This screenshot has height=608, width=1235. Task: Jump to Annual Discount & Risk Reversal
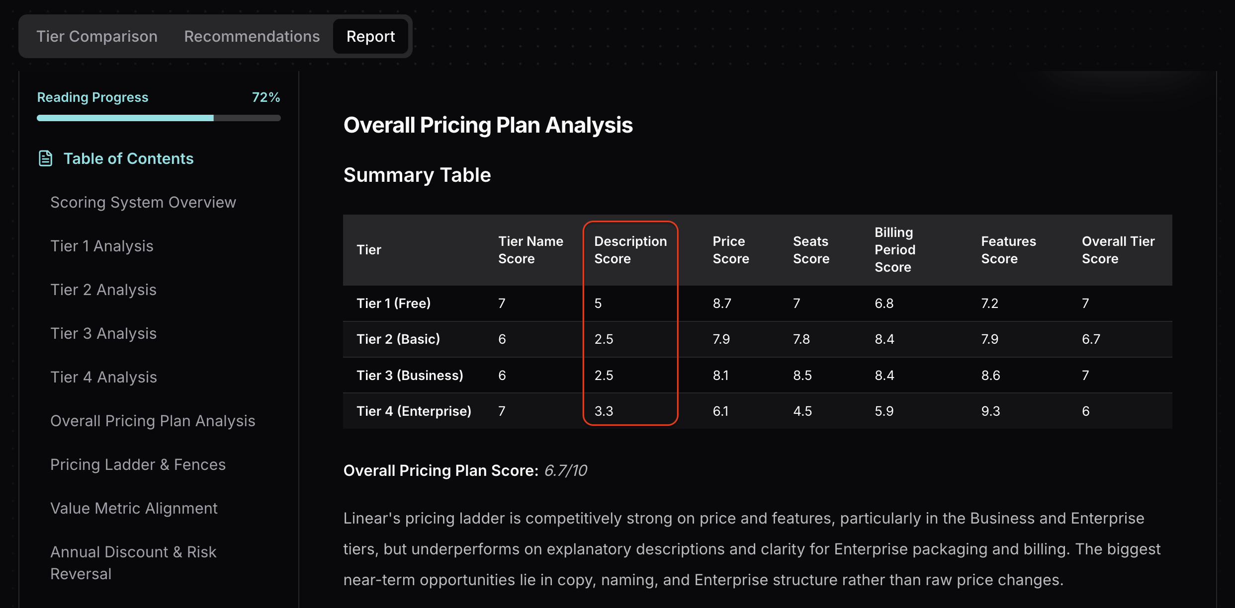[x=133, y=561]
